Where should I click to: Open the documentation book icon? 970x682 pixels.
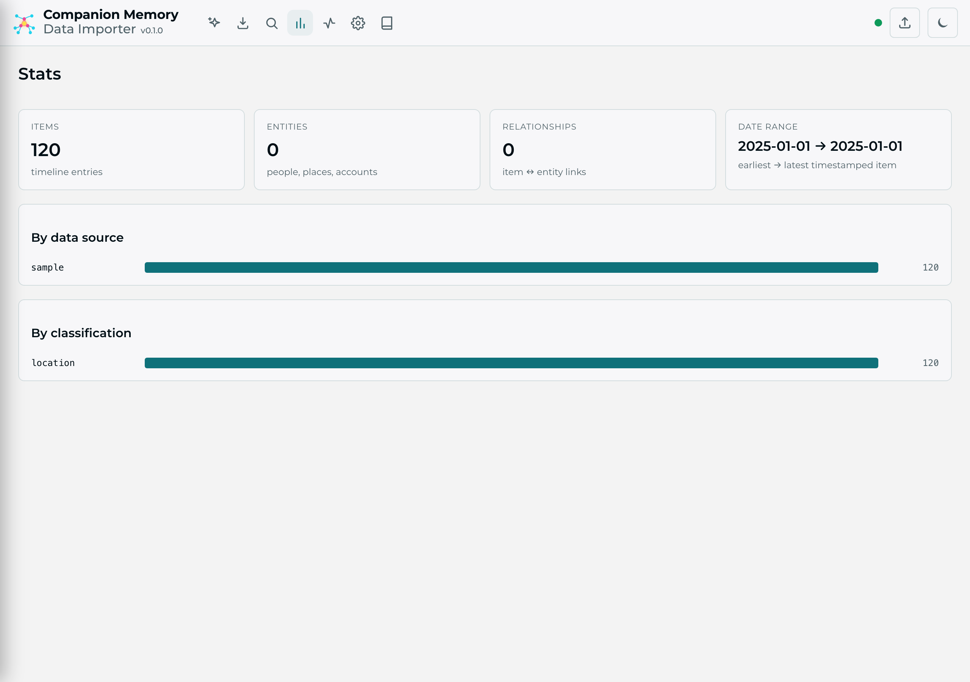click(386, 23)
